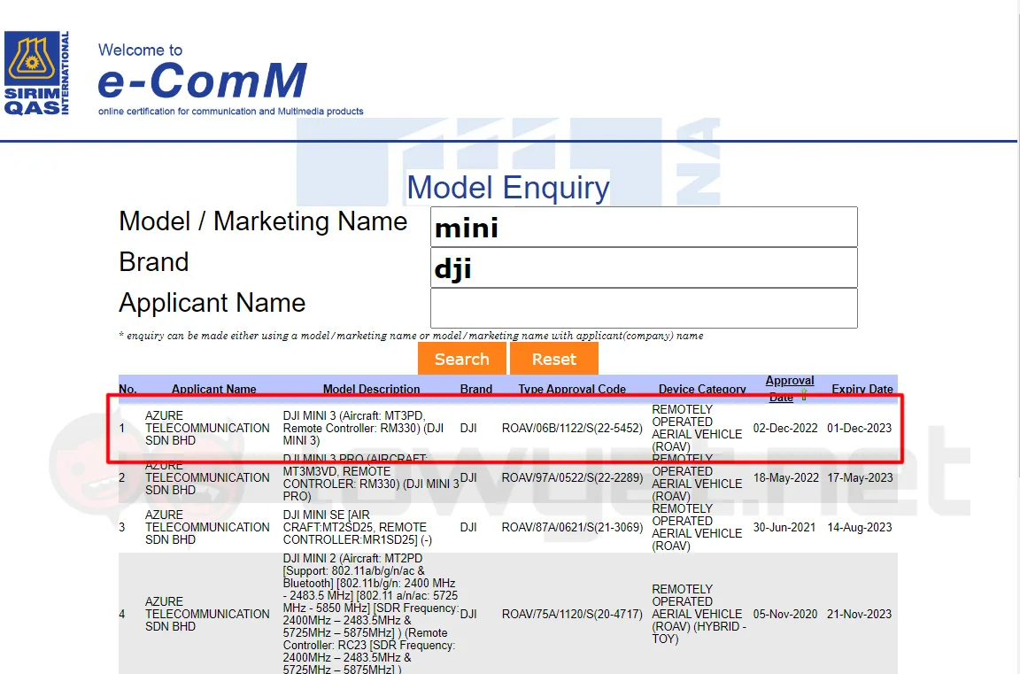Click the Model Enquiry heading
Screen dimensions: 1020x674
pyautogui.click(x=508, y=188)
